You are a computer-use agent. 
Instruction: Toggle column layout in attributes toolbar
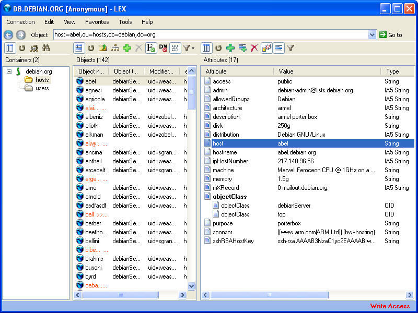[205, 47]
